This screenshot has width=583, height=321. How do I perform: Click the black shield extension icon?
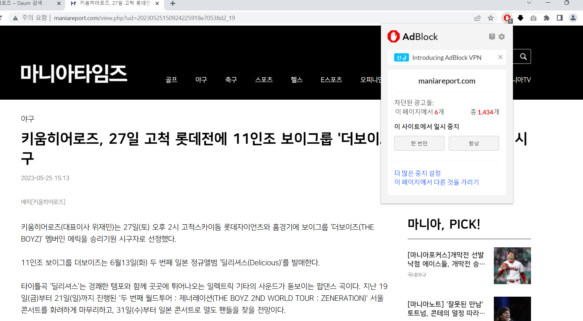pyautogui.click(x=520, y=18)
